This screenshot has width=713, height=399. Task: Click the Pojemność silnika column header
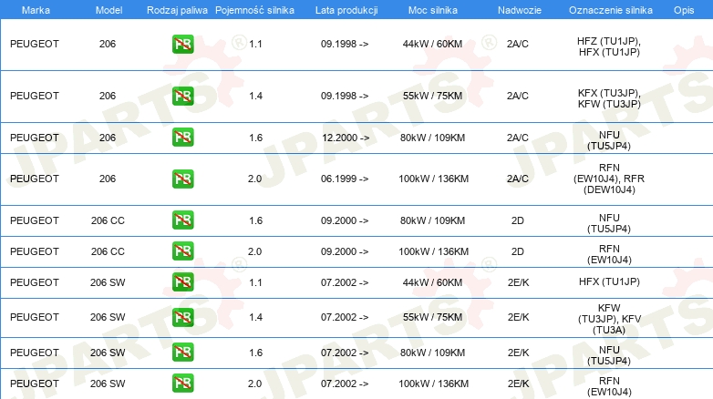point(254,10)
